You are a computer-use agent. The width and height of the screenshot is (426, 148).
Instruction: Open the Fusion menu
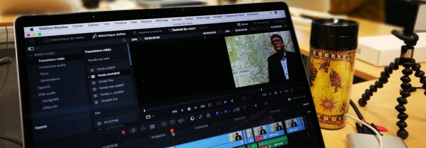[189, 19]
